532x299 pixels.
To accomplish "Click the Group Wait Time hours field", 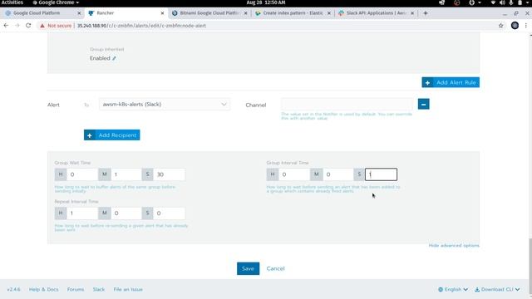I will point(82,174).
